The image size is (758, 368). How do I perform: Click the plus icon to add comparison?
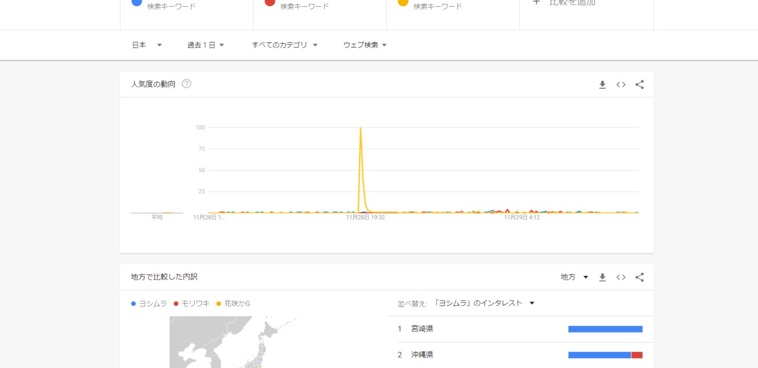(x=536, y=3)
